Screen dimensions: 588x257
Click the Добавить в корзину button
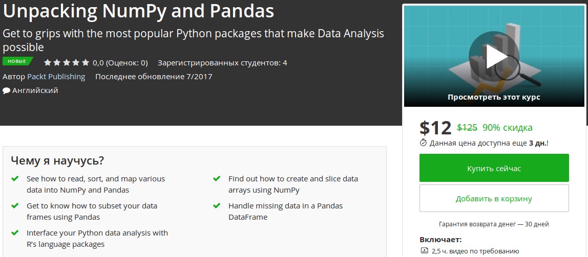pos(494,198)
